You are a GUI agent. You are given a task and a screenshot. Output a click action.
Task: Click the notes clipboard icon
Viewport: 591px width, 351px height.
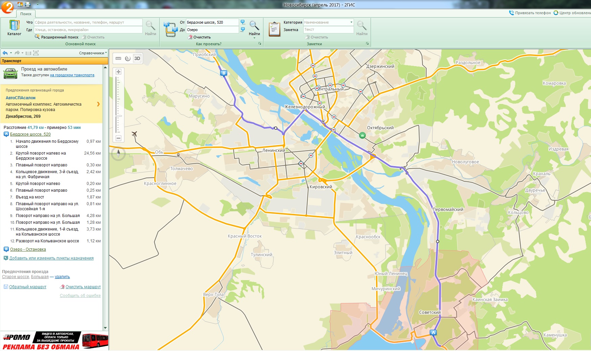click(x=274, y=29)
